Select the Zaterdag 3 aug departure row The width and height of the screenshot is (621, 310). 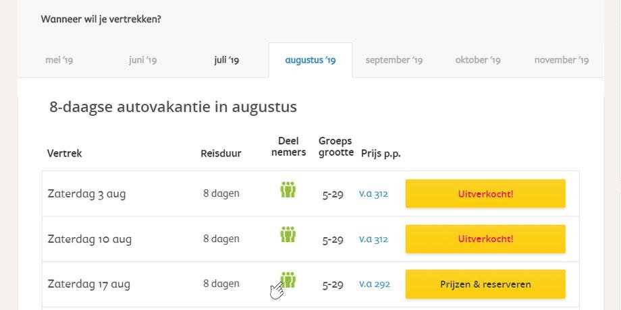(x=310, y=194)
